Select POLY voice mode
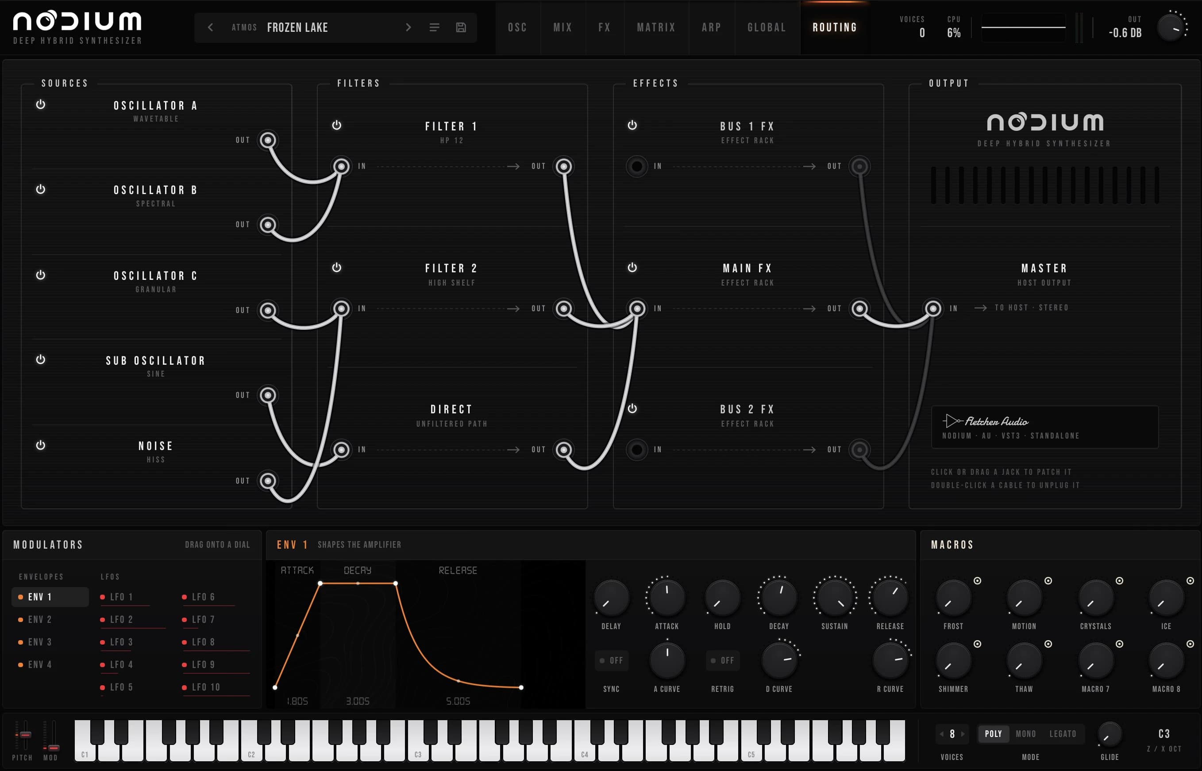This screenshot has width=1202, height=771. tap(993, 733)
